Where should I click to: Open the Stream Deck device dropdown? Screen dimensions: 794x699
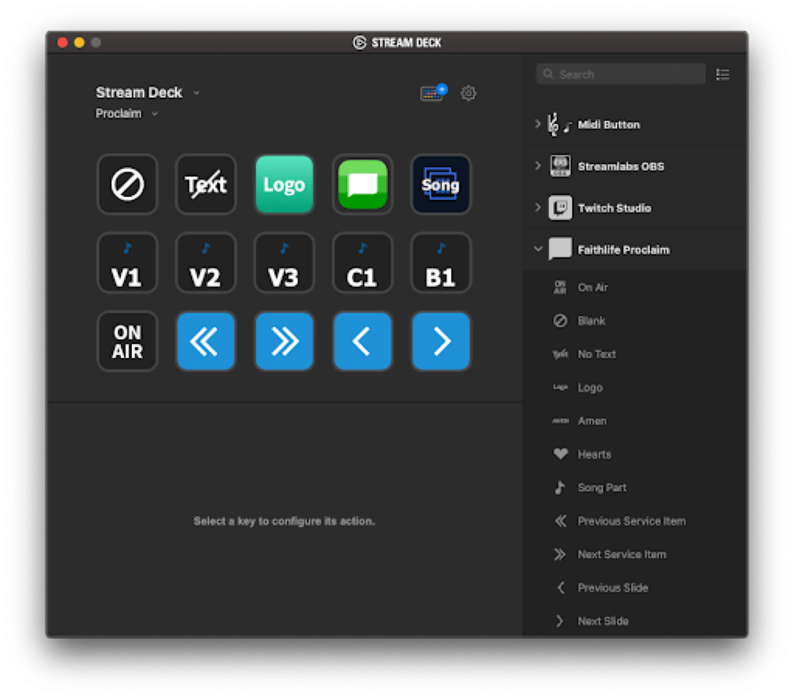(x=196, y=93)
